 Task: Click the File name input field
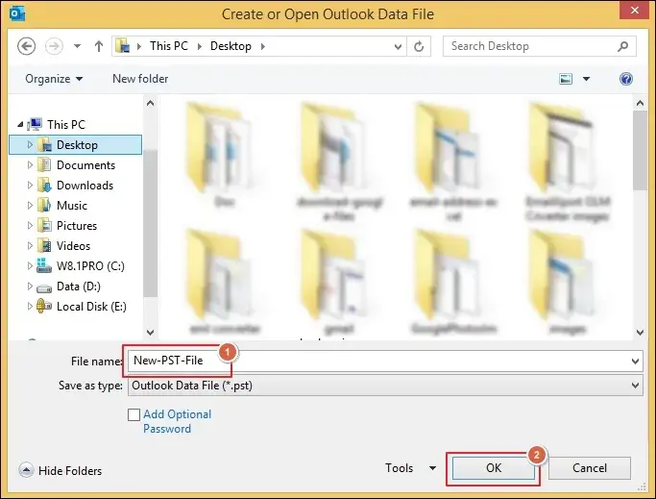click(385, 361)
